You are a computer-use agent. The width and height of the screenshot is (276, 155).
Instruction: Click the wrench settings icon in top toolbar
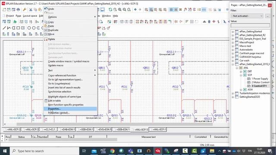(x=25, y=9)
